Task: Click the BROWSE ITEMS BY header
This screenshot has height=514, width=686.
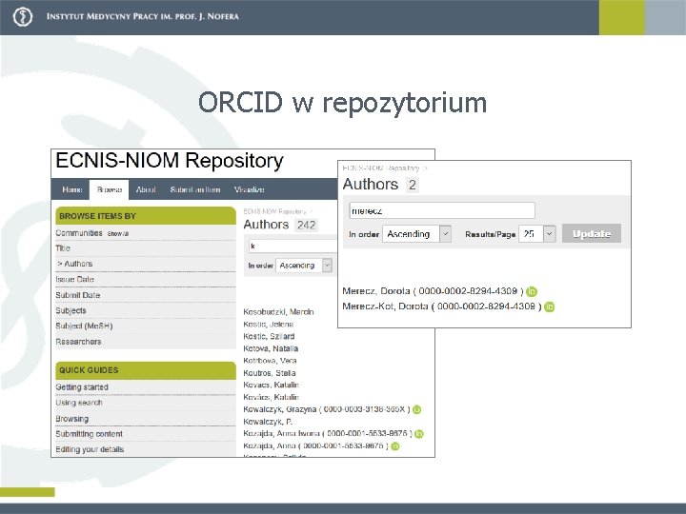Action: tap(146, 216)
